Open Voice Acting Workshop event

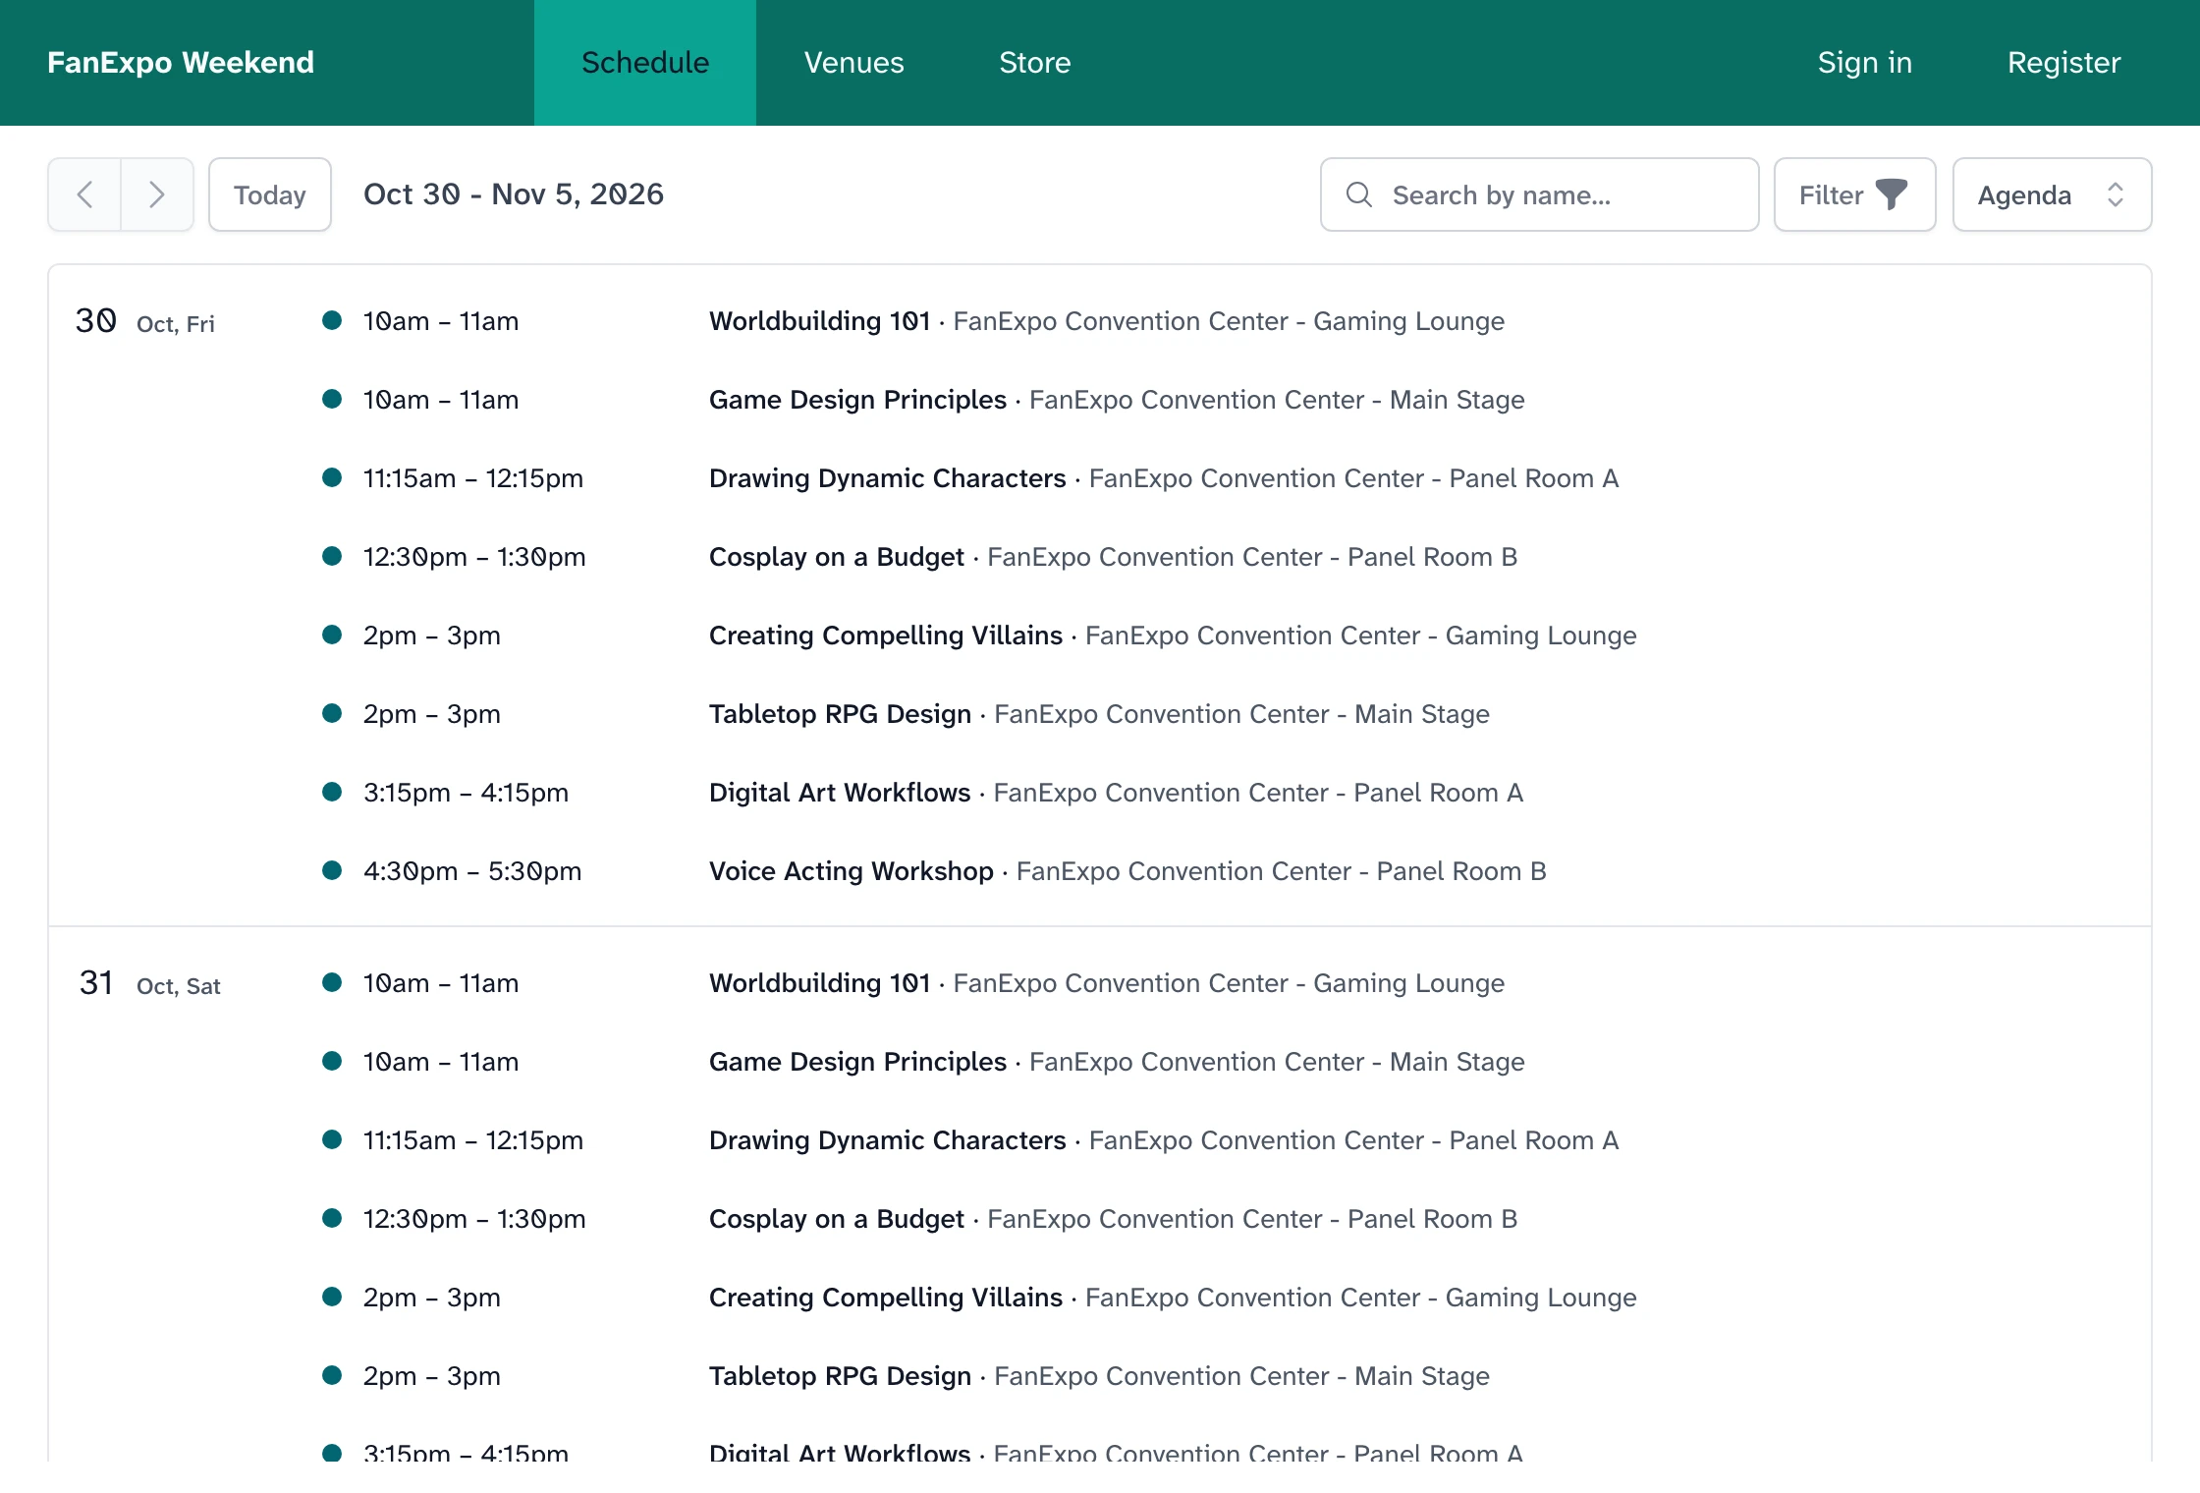851,871
